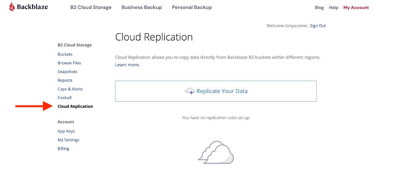Open My Account in top navigation

pos(356,8)
